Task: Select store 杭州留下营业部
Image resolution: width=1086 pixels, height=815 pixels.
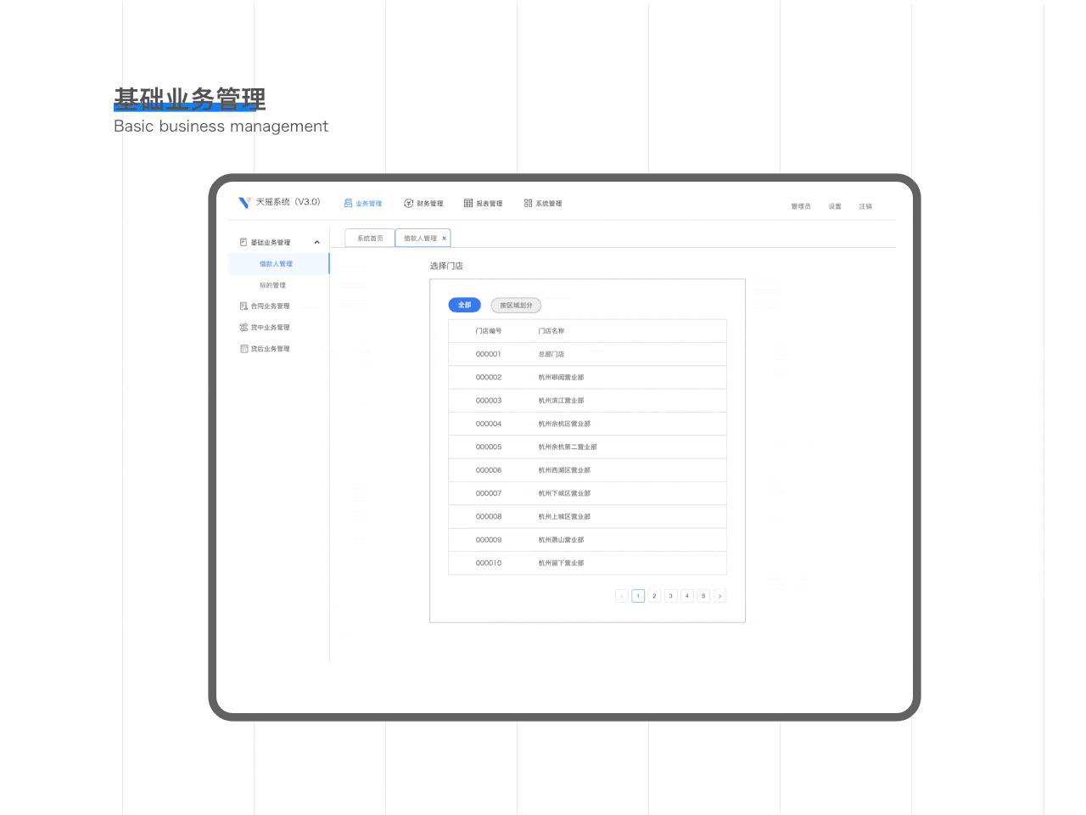Action: pos(561,563)
